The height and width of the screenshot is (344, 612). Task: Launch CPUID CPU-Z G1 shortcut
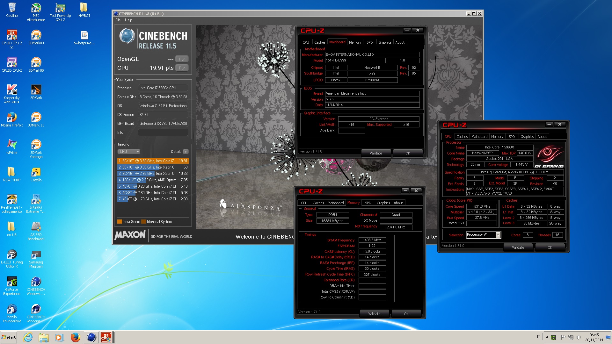(12, 39)
